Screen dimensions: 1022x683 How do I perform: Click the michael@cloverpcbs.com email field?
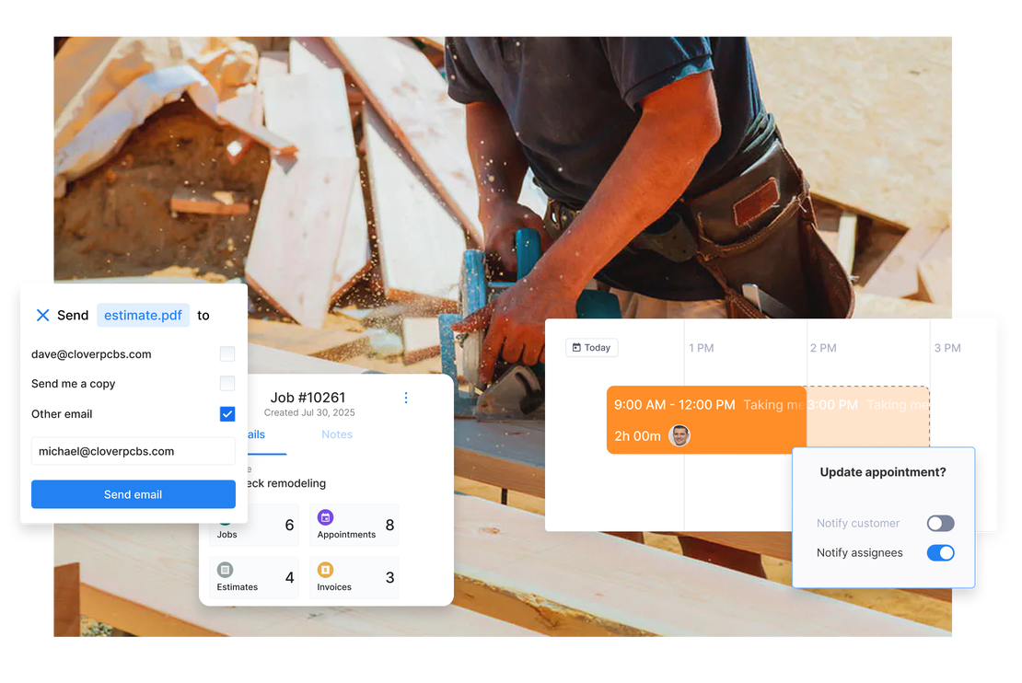[133, 451]
